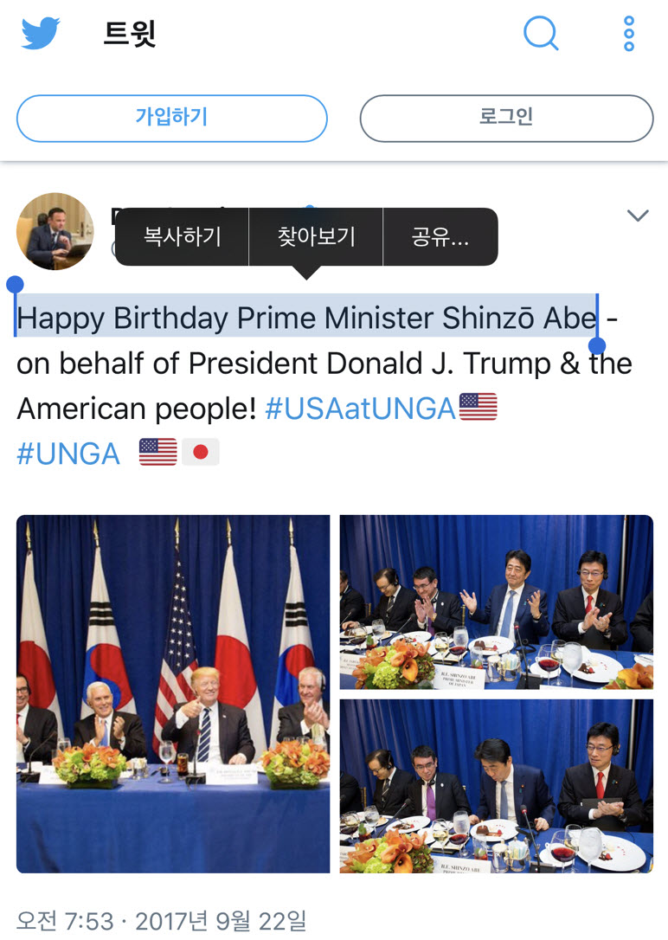Viewport: 668px width, 940px height.
Task: Click the 트윗 page title
Action: [x=130, y=34]
